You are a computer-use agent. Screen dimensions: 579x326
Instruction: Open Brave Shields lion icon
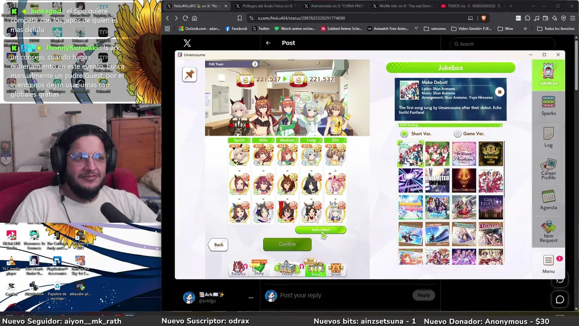[483, 18]
